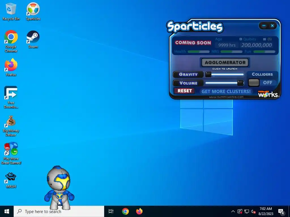
Task: Click the messages envelope icon showing (5)
Action: 265,39
